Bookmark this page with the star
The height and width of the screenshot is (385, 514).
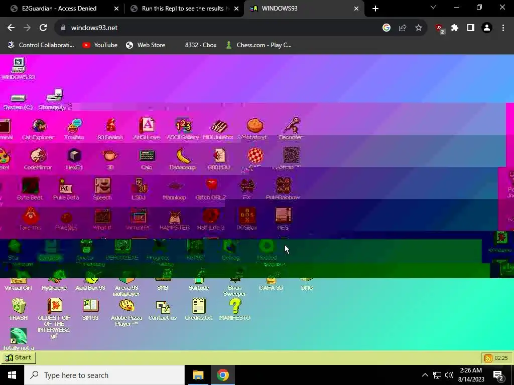click(418, 28)
